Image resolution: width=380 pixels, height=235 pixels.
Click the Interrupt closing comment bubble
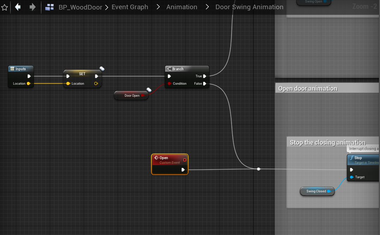(x=363, y=149)
